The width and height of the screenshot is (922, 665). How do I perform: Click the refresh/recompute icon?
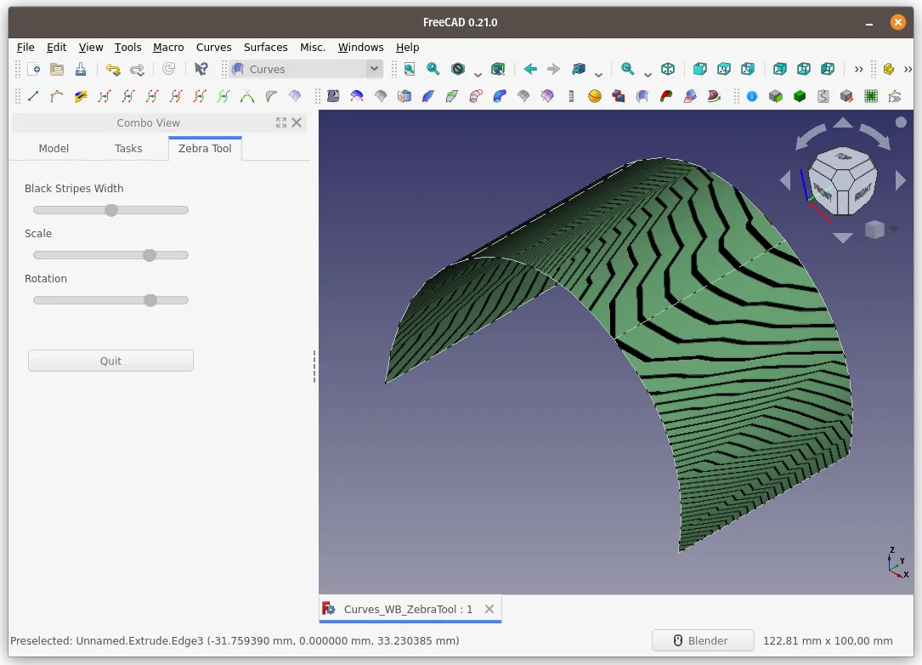click(169, 70)
